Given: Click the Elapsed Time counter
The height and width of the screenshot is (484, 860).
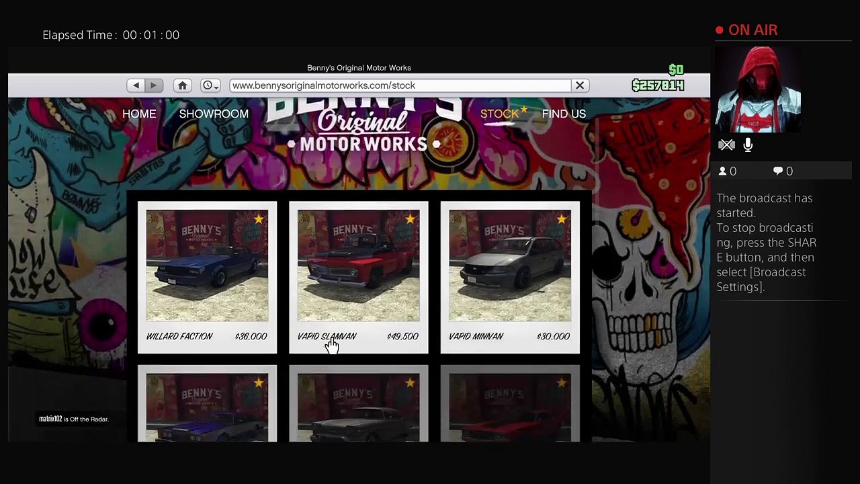Looking at the screenshot, I should [111, 35].
